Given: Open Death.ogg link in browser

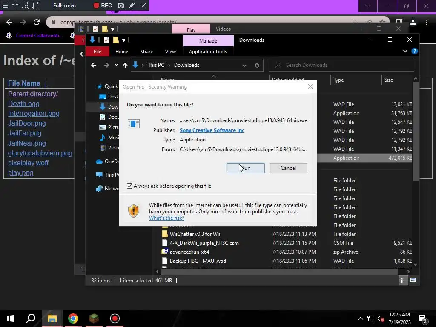Looking at the screenshot, I should tap(24, 104).
